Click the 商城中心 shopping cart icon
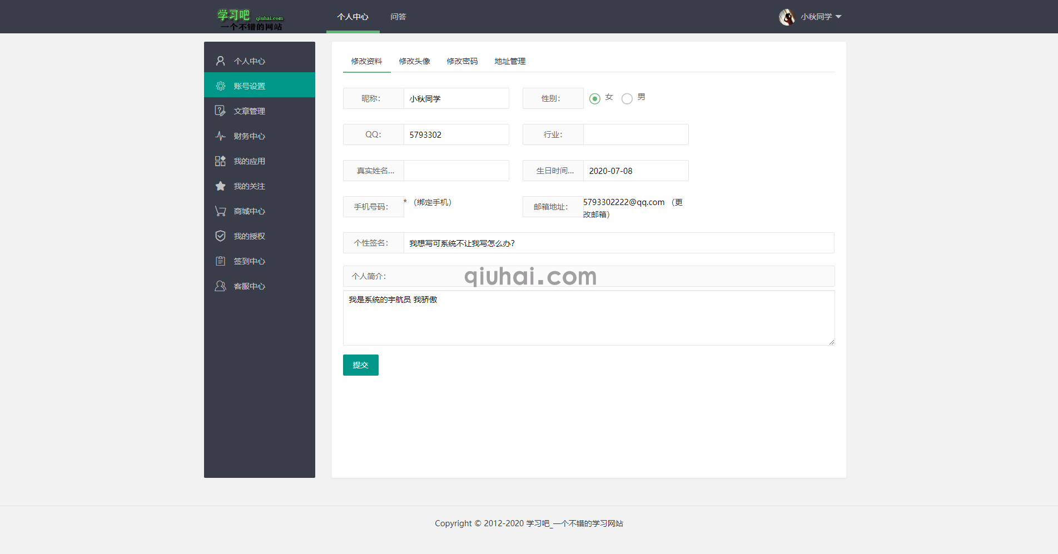The image size is (1058, 554). pos(220,211)
